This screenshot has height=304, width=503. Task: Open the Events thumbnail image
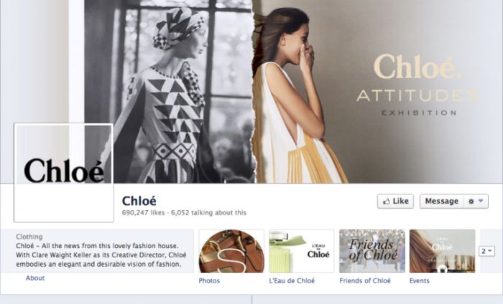tap(442, 251)
